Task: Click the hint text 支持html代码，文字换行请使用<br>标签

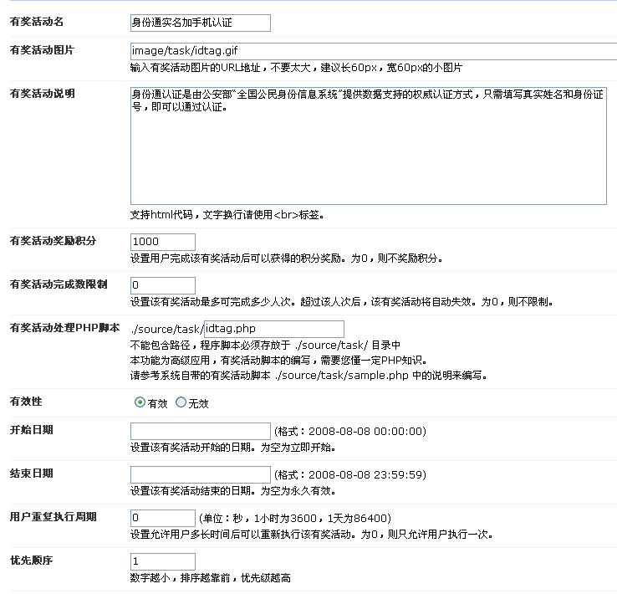Action: (227, 215)
